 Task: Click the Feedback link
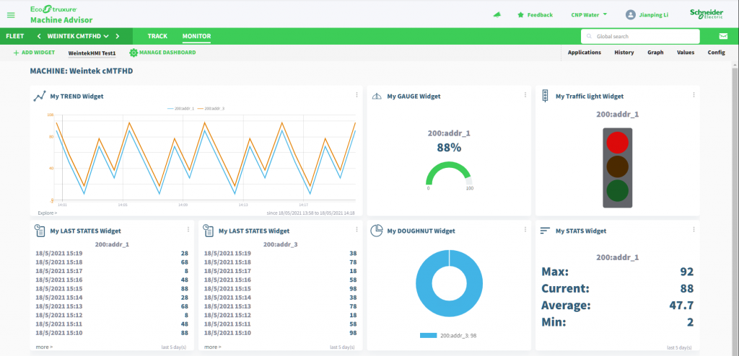(540, 15)
